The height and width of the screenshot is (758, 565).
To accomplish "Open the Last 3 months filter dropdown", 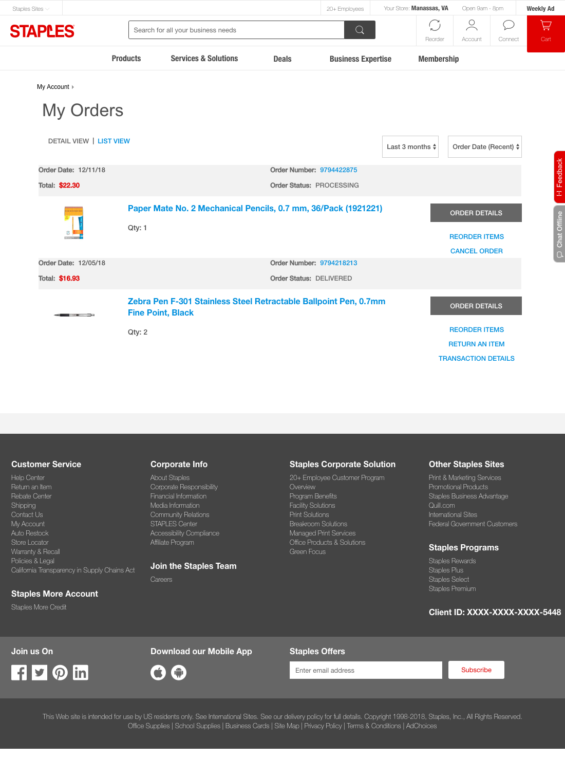I will click(410, 146).
